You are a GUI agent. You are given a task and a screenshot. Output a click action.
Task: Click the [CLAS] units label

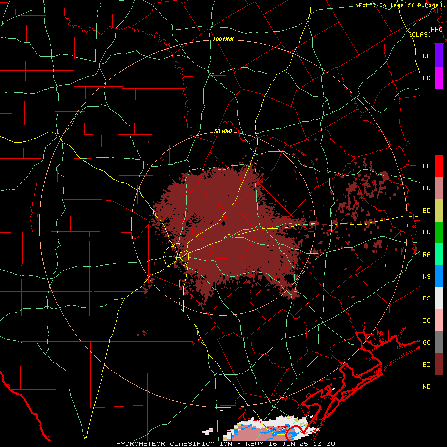pyautogui.click(x=420, y=34)
